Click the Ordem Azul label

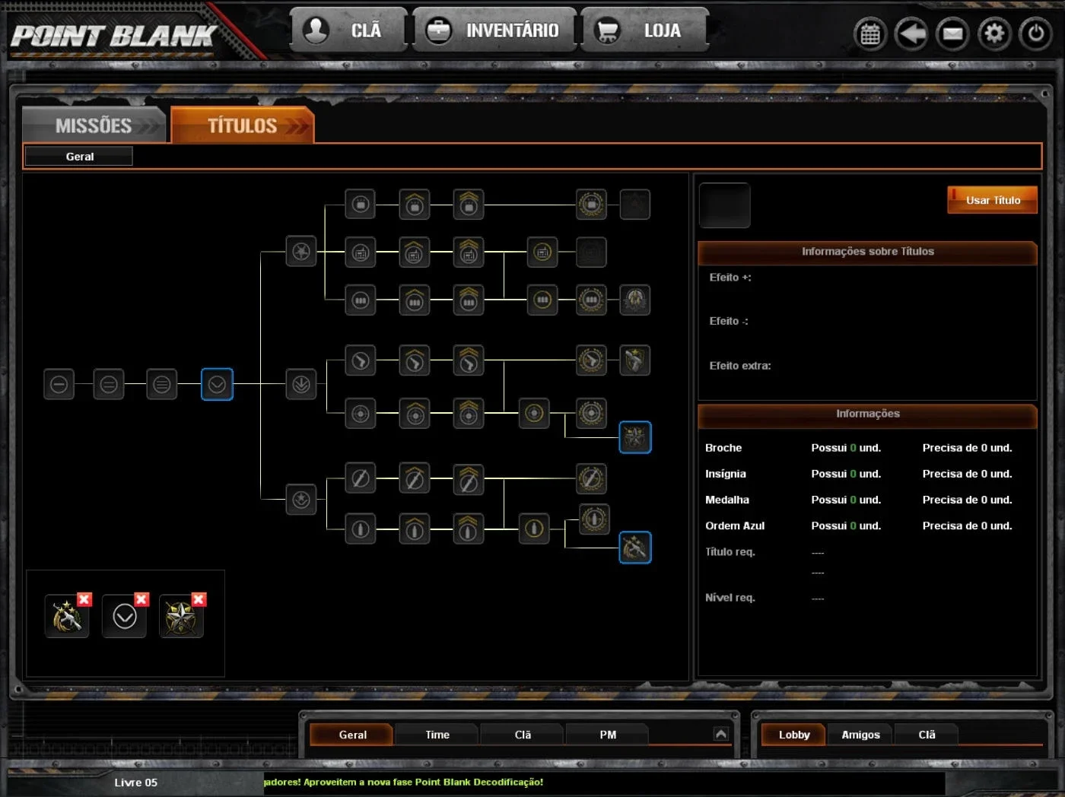(735, 526)
